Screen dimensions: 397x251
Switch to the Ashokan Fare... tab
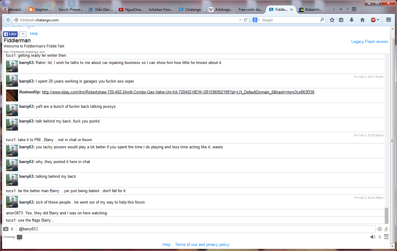click(x=161, y=10)
